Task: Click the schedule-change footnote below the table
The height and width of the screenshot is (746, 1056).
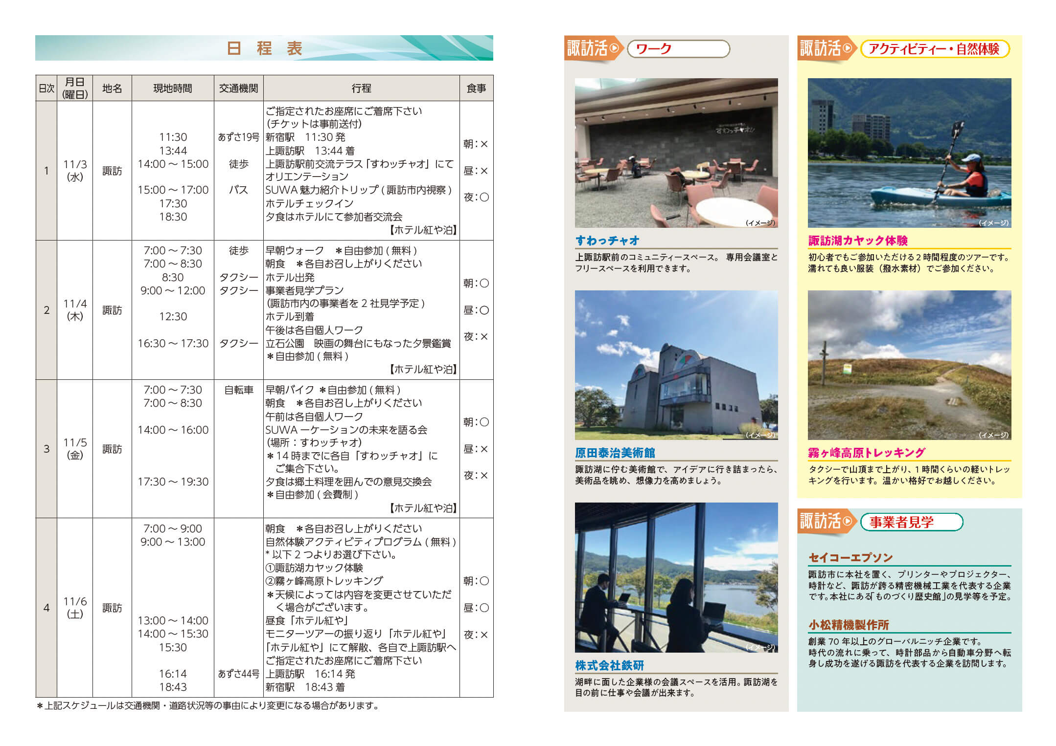Action: tap(207, 705)
